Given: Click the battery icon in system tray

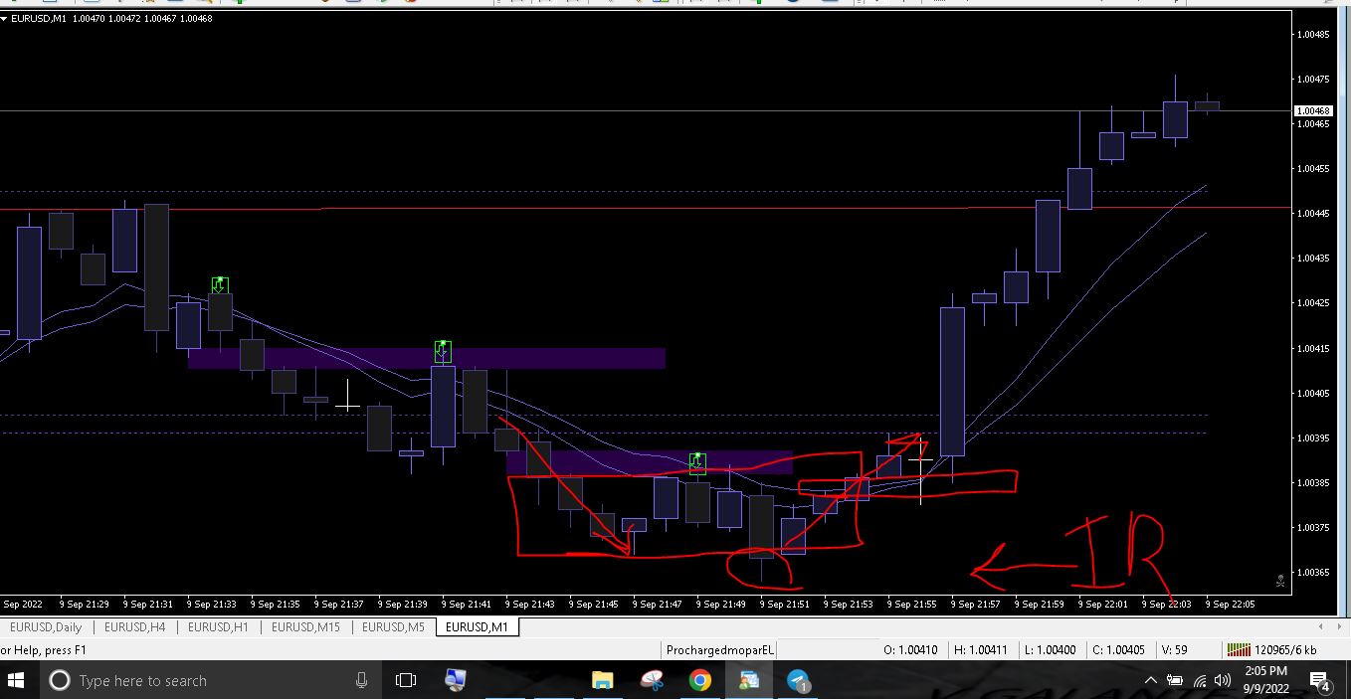Looking at the screenshot, I should coord(1175,681).
